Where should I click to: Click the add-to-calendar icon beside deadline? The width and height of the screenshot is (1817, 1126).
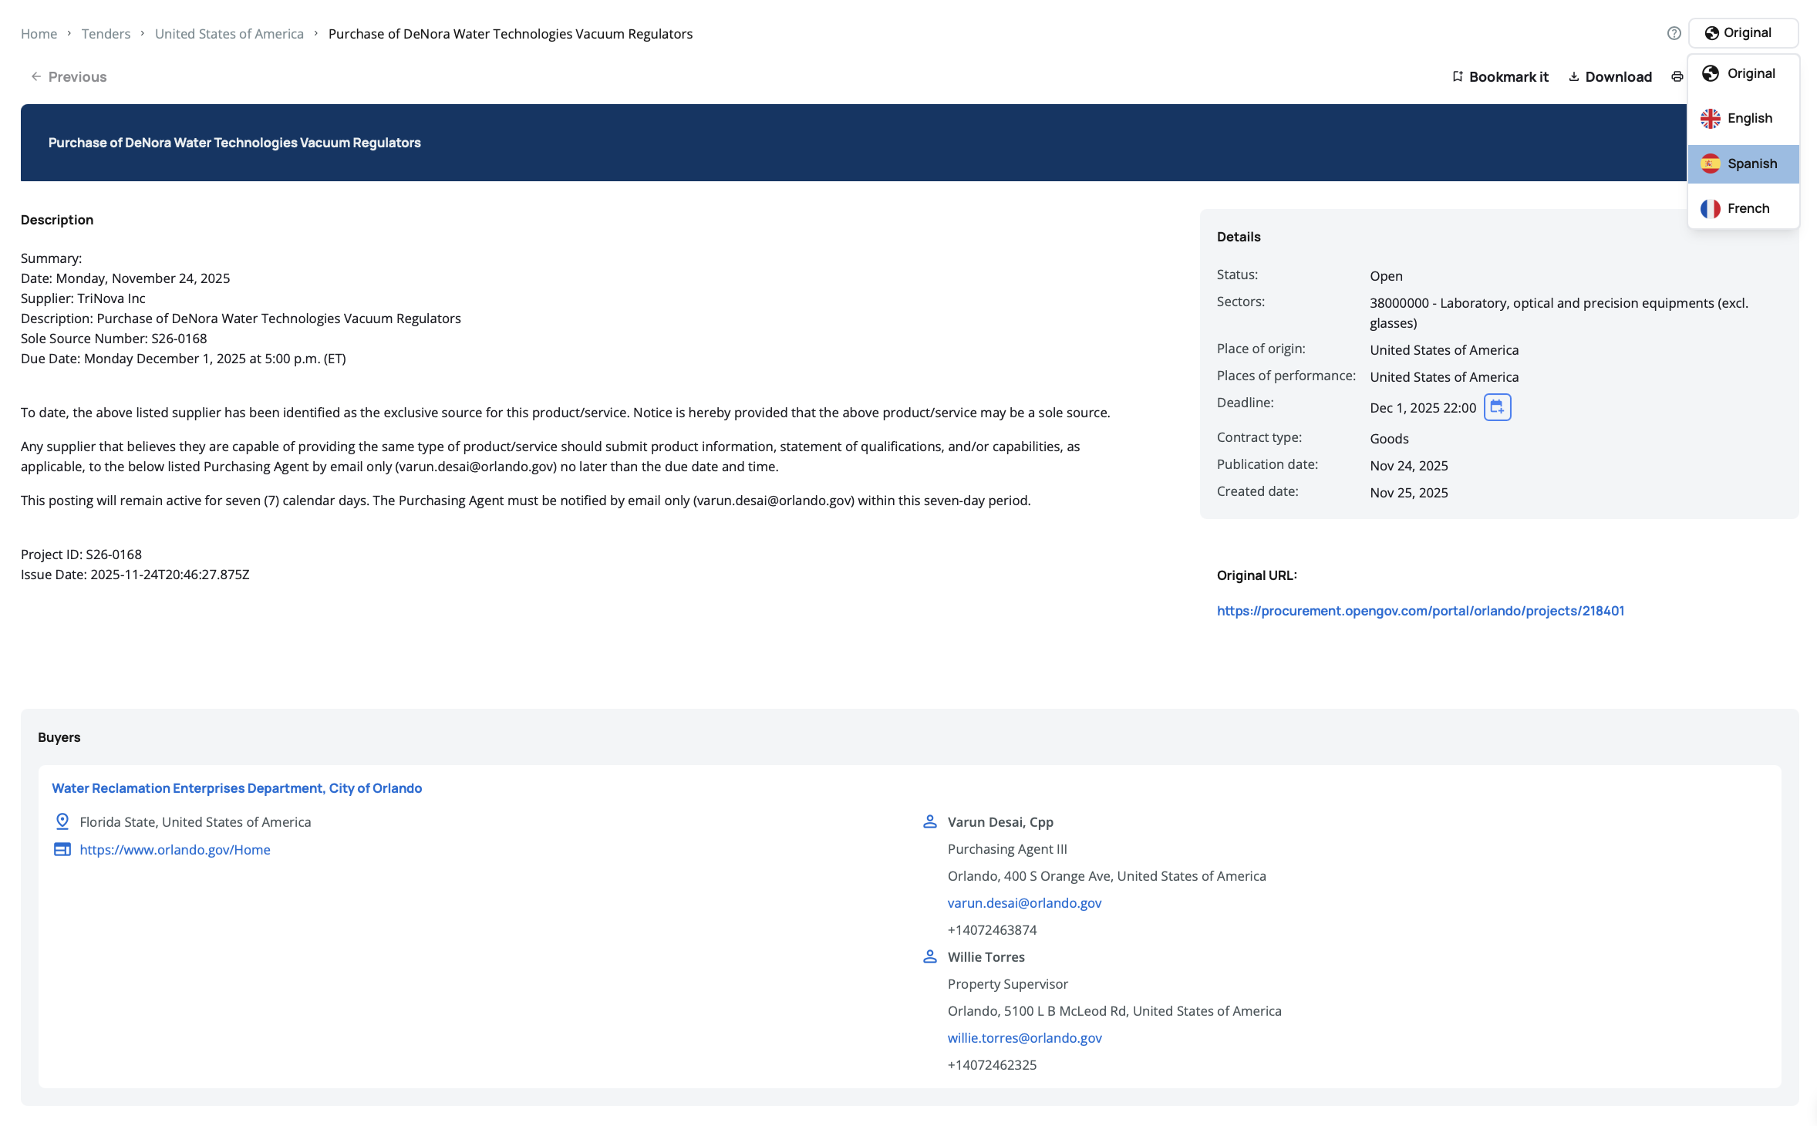click(1497, 407)
